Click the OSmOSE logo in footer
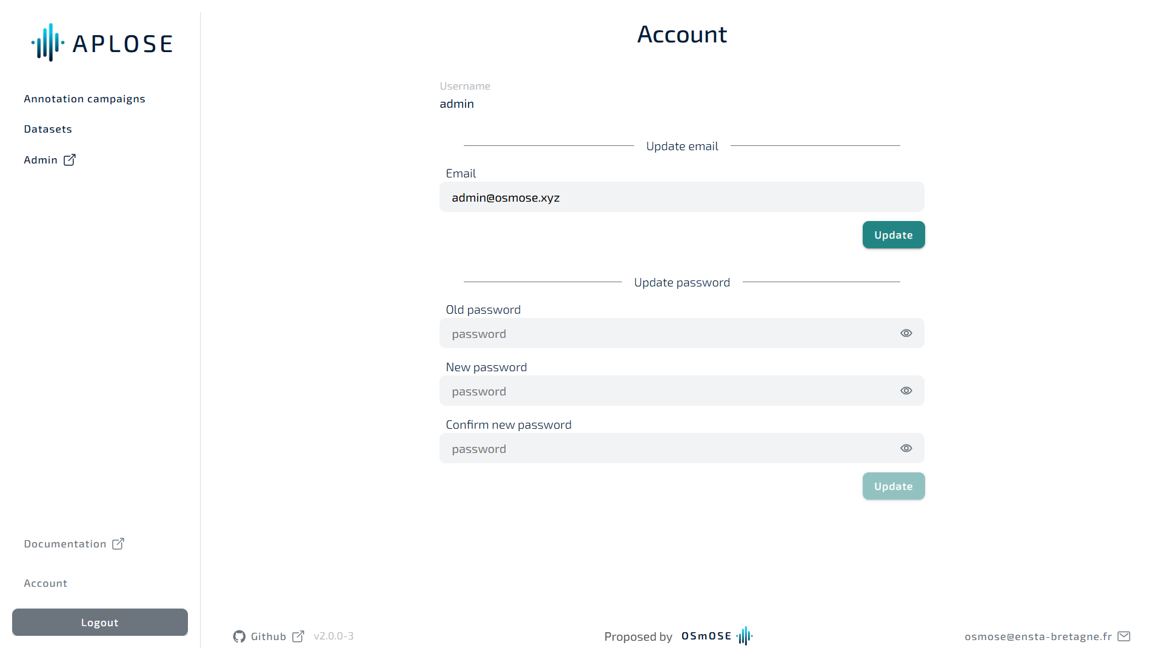 717,636
